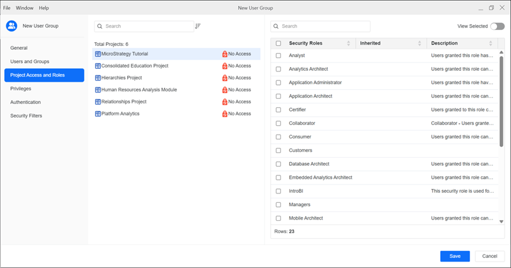Open the Privileges section
The image size is (511, 268).
[20, 89]
